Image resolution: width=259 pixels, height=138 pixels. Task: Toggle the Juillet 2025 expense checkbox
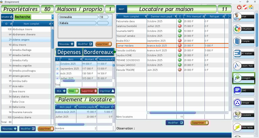coord(57,78)
